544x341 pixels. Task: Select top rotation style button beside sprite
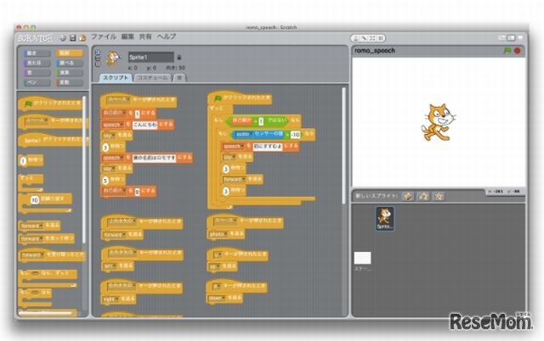pos(96,52)
